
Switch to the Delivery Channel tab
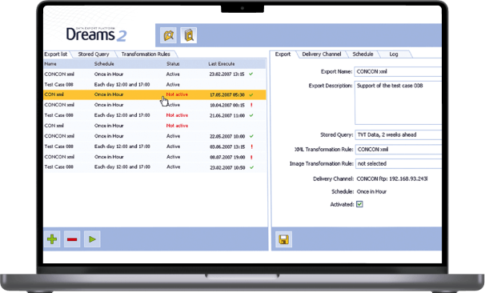[322, 54]
